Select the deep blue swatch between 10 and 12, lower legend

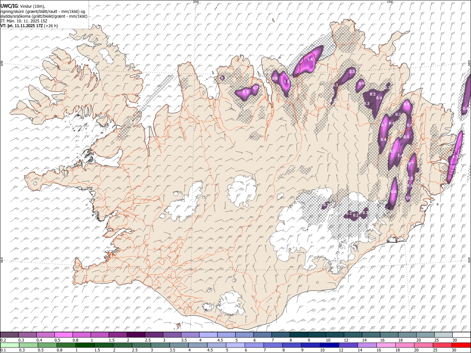point(329,345)
